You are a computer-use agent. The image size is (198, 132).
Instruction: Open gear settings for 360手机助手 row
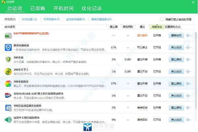point(188,83)
